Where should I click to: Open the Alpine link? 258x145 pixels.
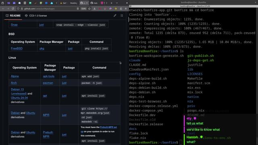pyautogui.click(x=15, y=76)
